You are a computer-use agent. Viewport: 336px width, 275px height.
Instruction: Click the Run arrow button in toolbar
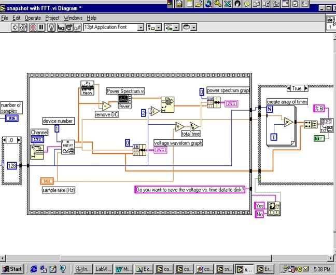click(x=16, y=27)
